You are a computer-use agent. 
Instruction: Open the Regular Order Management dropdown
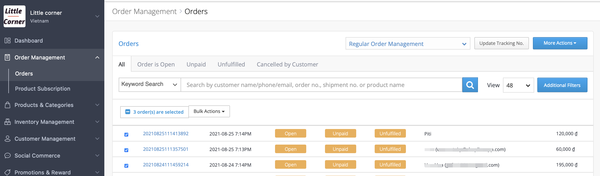(408, 44)
